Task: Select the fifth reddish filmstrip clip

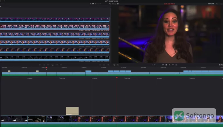Action: 55,50
